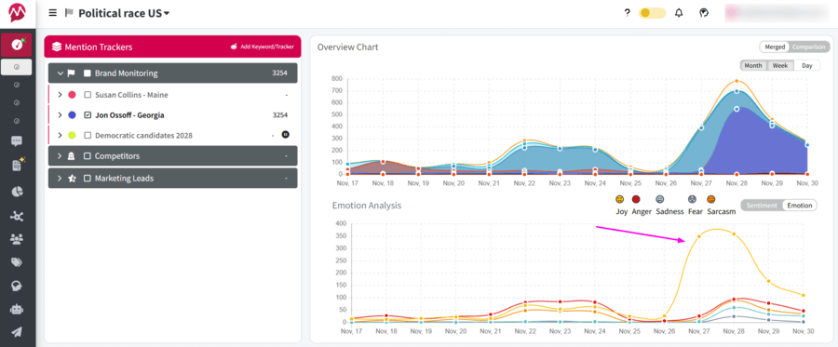Screen dimensions: 838x347
Task: Click the Mention Trackers layers icon
Action: click(x=57, y=47)
